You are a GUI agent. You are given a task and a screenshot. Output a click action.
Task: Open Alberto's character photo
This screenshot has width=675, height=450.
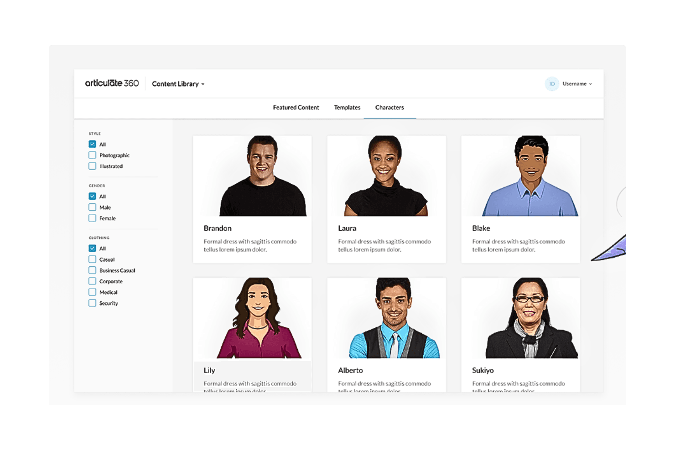[x=386, y=318]
